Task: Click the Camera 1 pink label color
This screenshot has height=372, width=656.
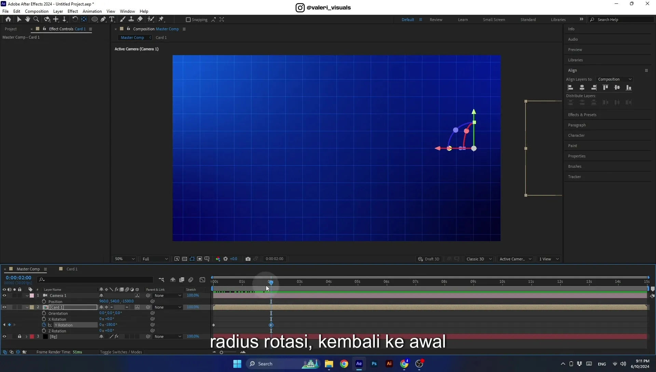Action: click(x=32, y=296)
